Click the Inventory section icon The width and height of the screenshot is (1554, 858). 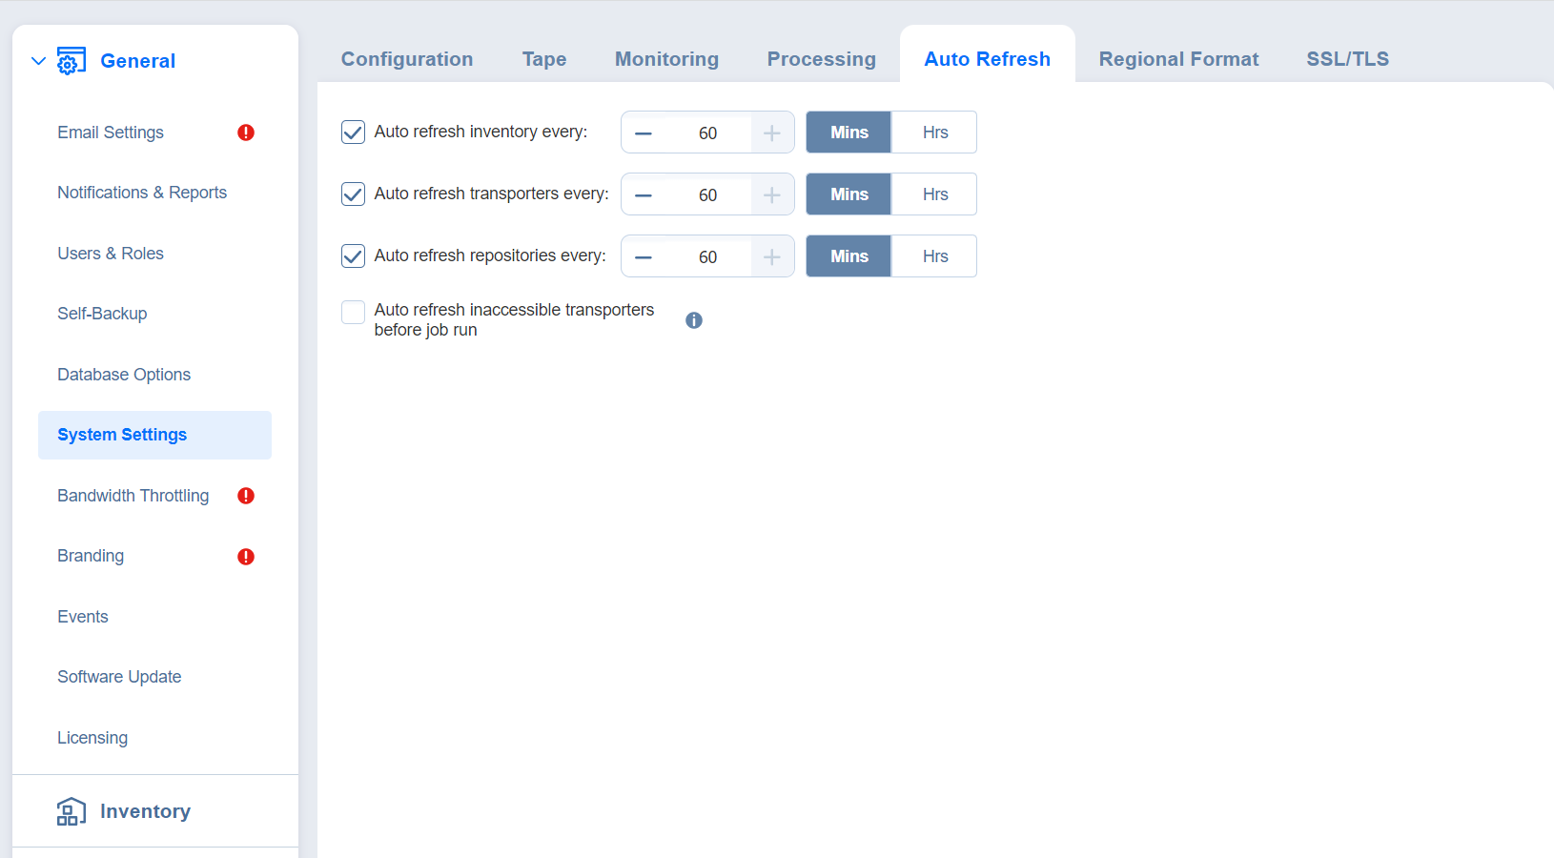[x=71, y=811]
